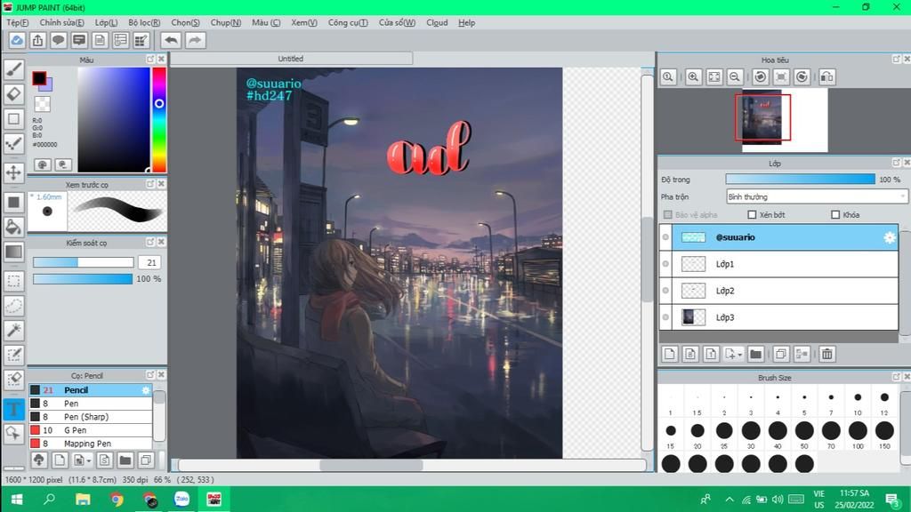Delete layer with the trash icon
The width and height of the screenshot is (911, 512).
(827, 354)
